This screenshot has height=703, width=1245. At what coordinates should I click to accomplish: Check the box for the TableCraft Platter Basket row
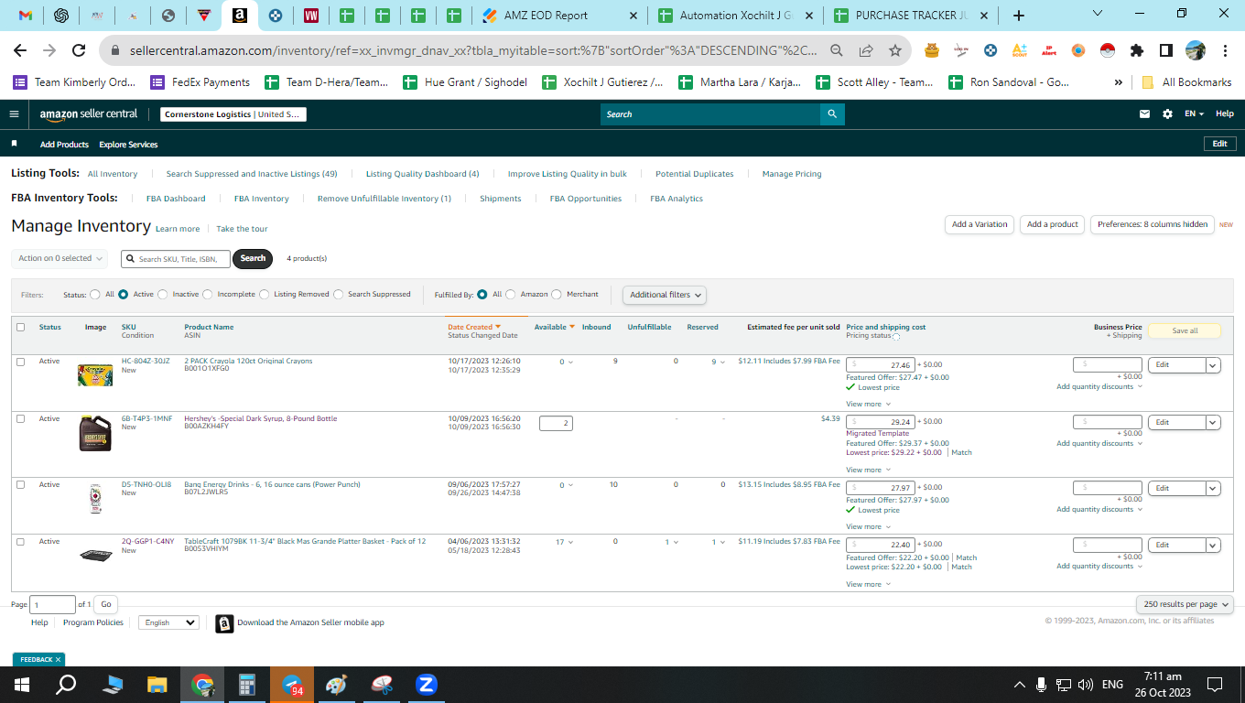click(20, 542)
